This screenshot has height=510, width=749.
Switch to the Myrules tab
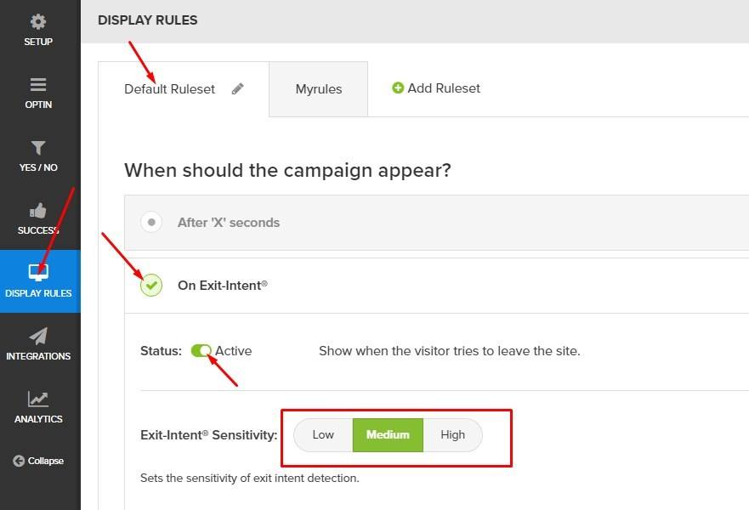click(319, 89)
